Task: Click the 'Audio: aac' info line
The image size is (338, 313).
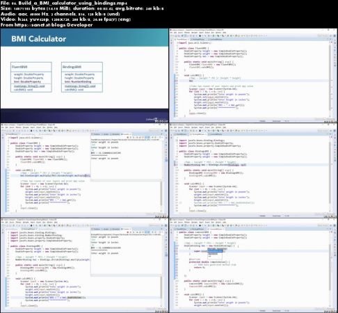Action: tap(60, 14)
